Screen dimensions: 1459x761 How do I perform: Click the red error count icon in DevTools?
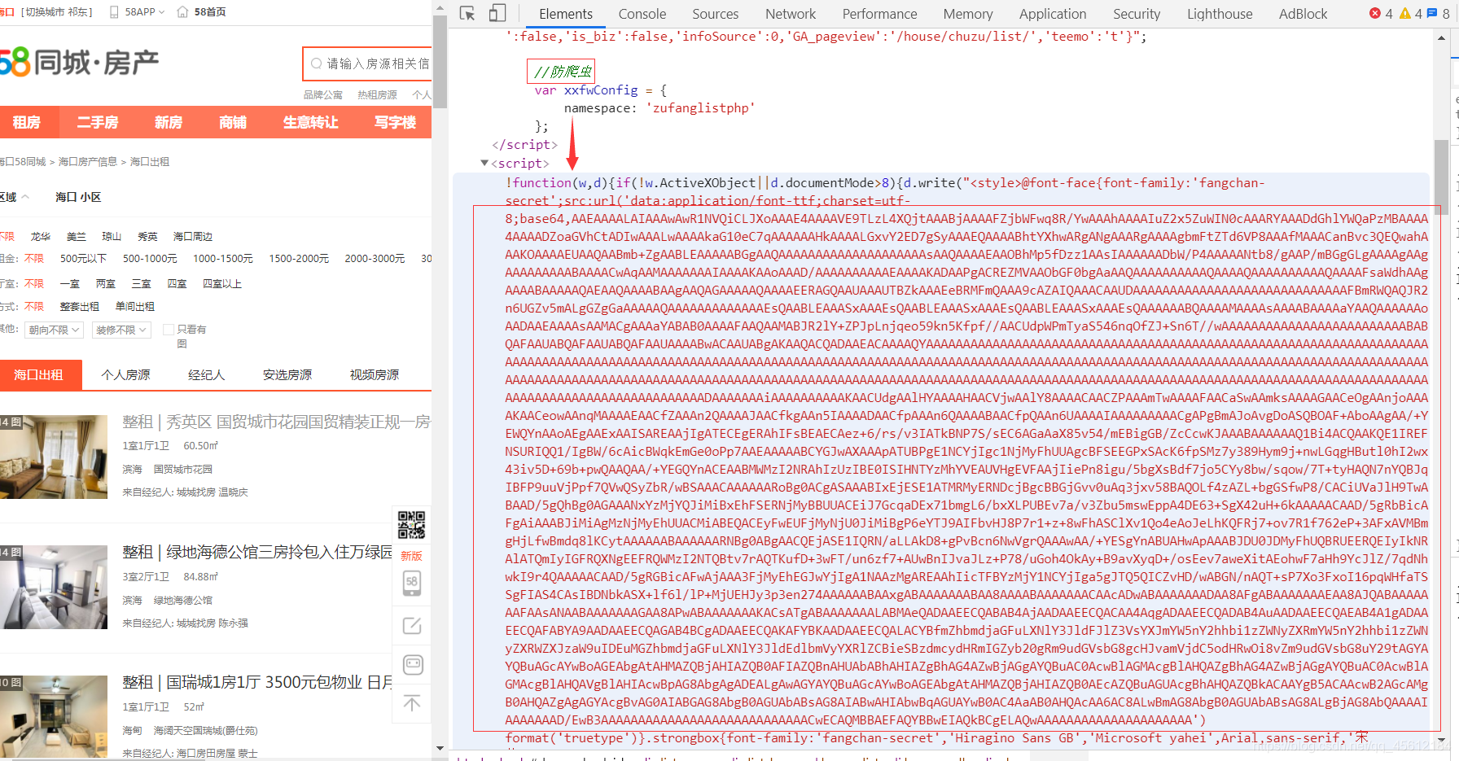[x=1375, y=13]
